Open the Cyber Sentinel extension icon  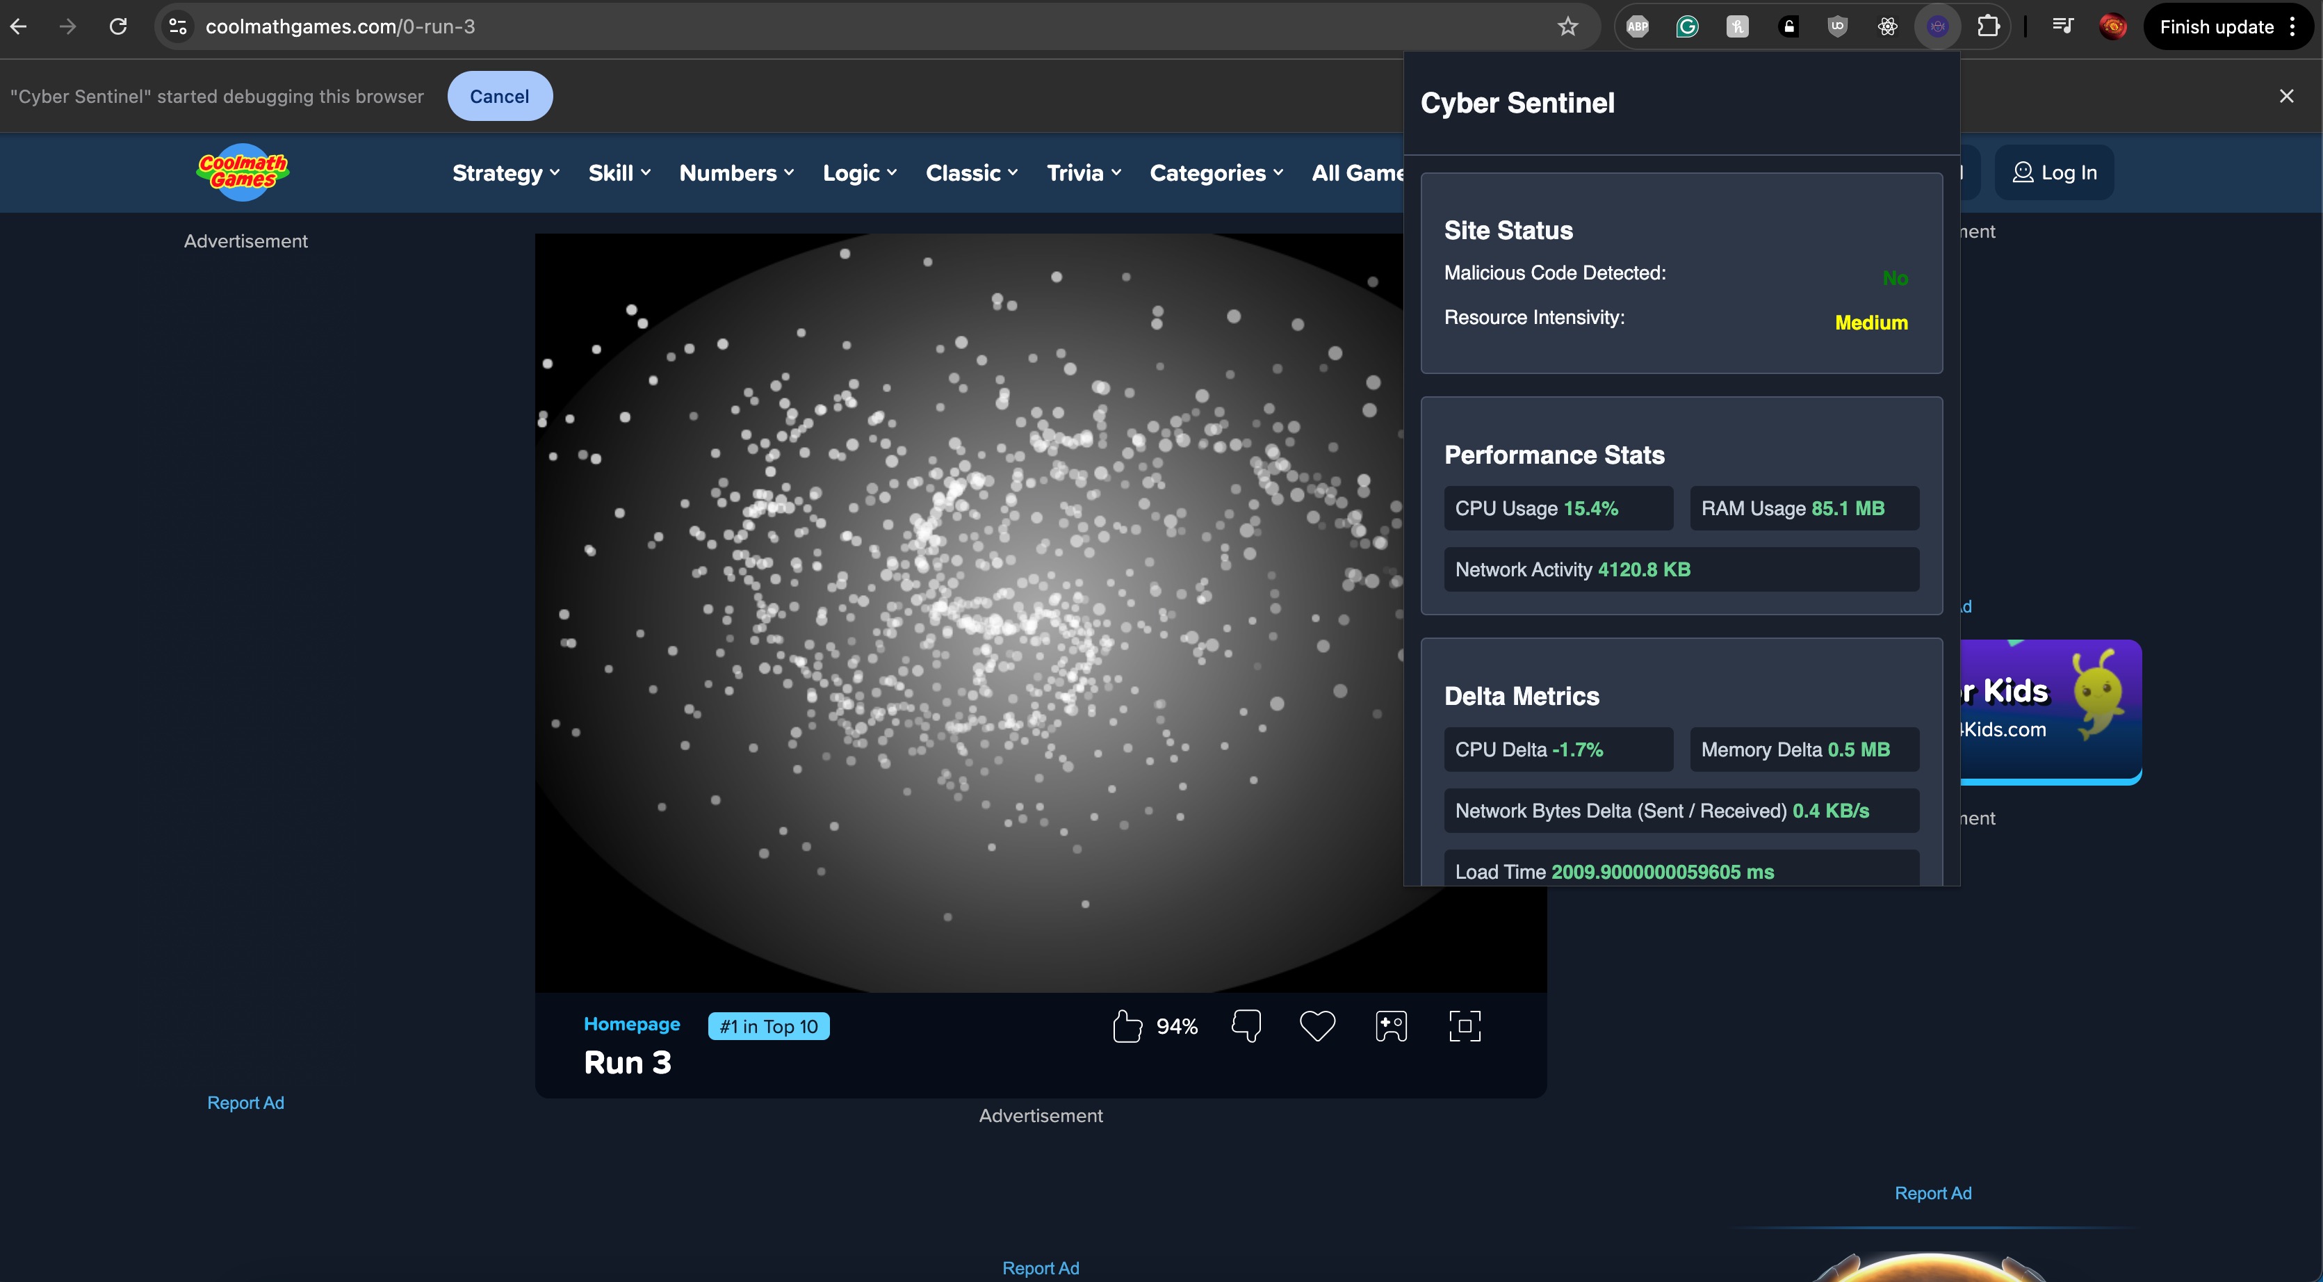1937,27
